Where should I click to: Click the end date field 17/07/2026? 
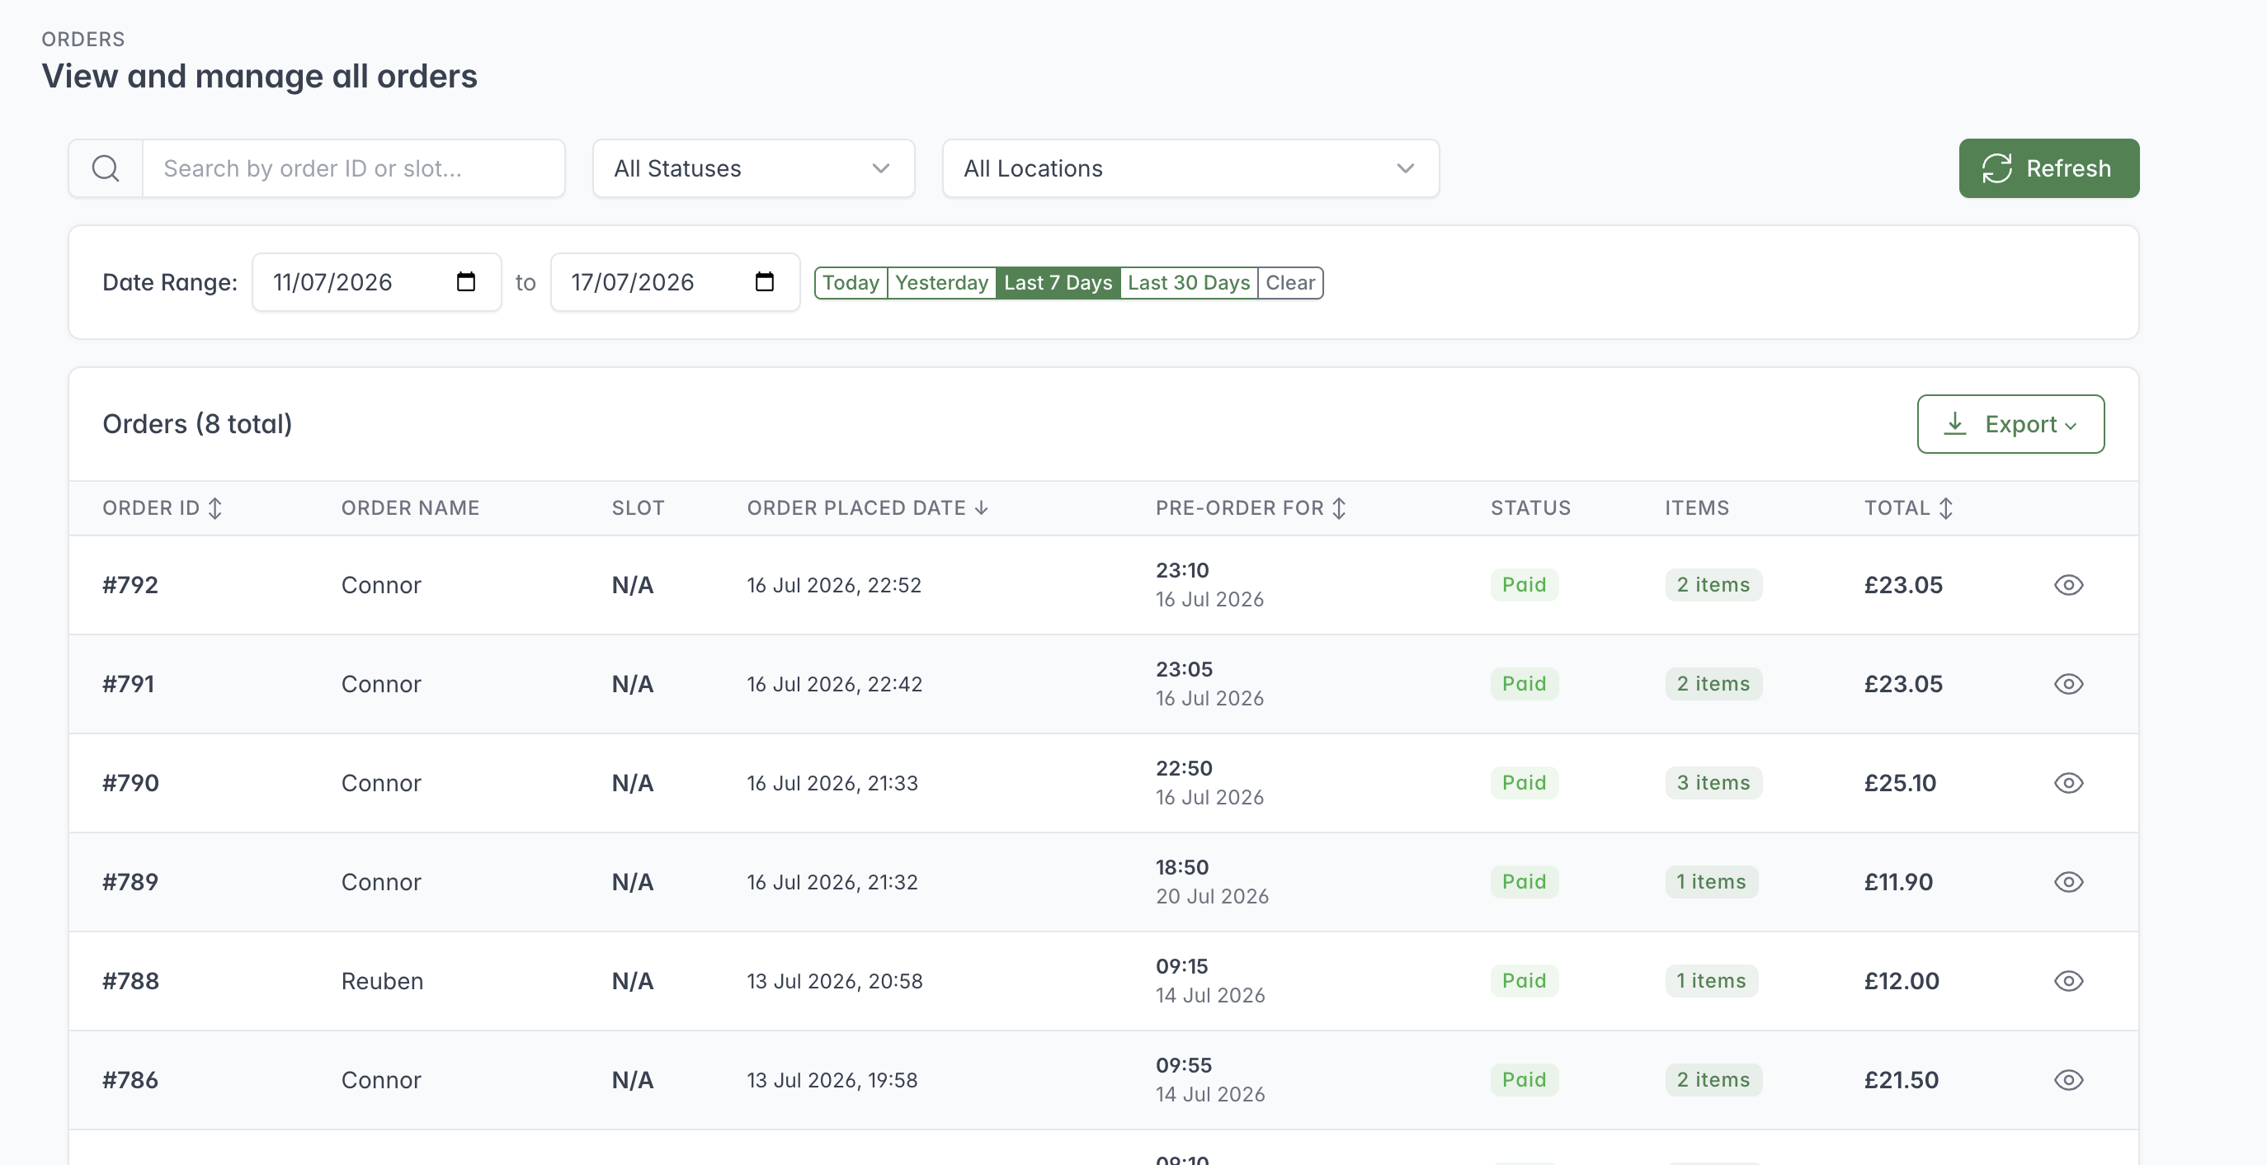point(674,281)
